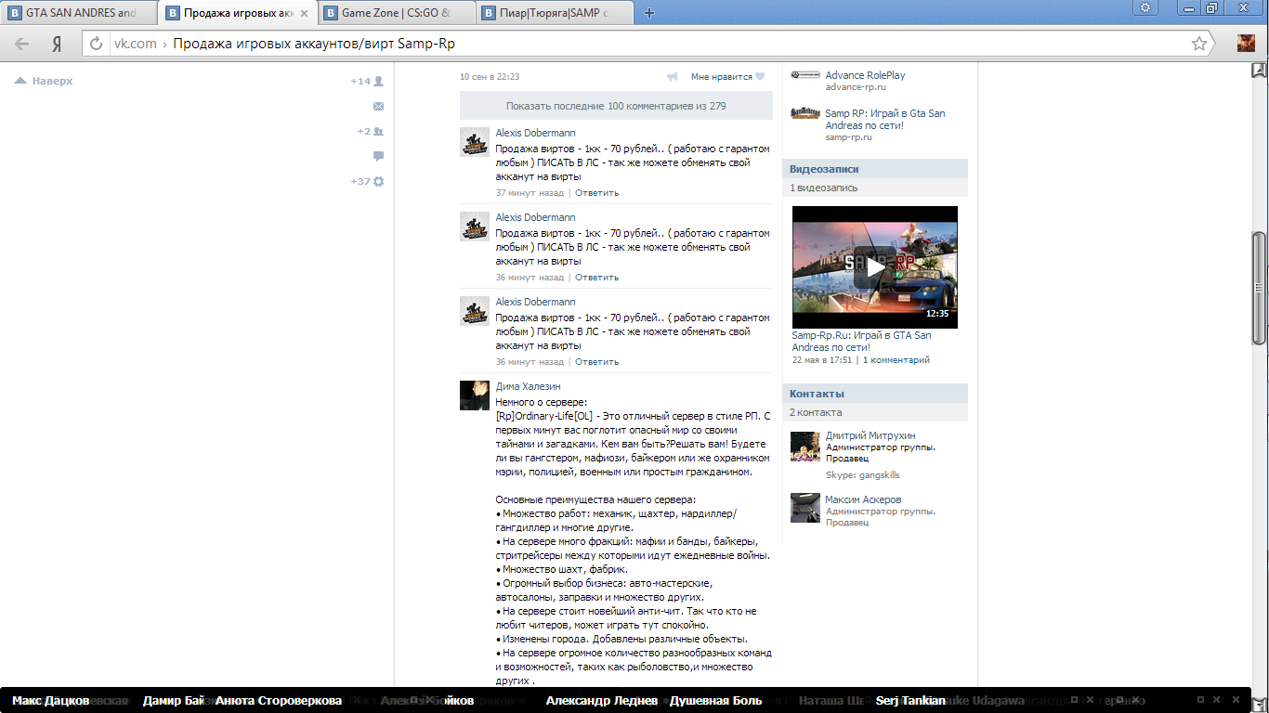Click the megaphone share icon on the post

tap(673, 77)
